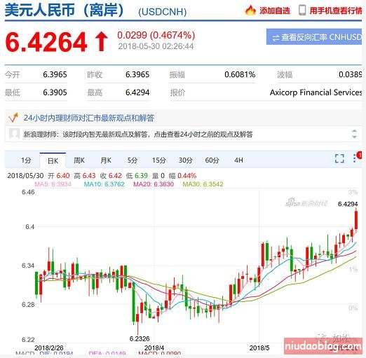Select the 15分 chart tab

tap(159, 160)
